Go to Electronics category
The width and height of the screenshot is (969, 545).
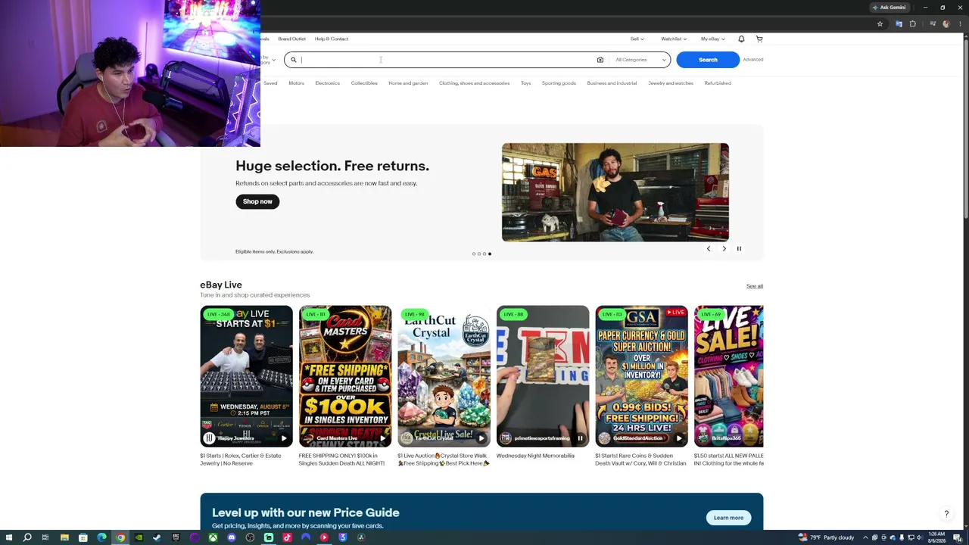(328, 83)
